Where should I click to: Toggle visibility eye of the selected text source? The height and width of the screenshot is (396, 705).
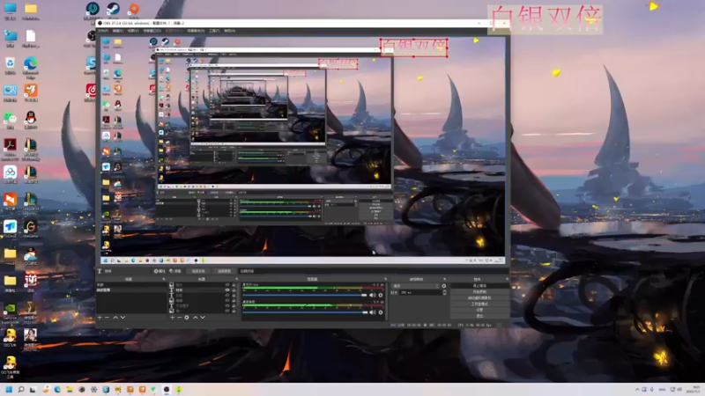coord(227,290)
